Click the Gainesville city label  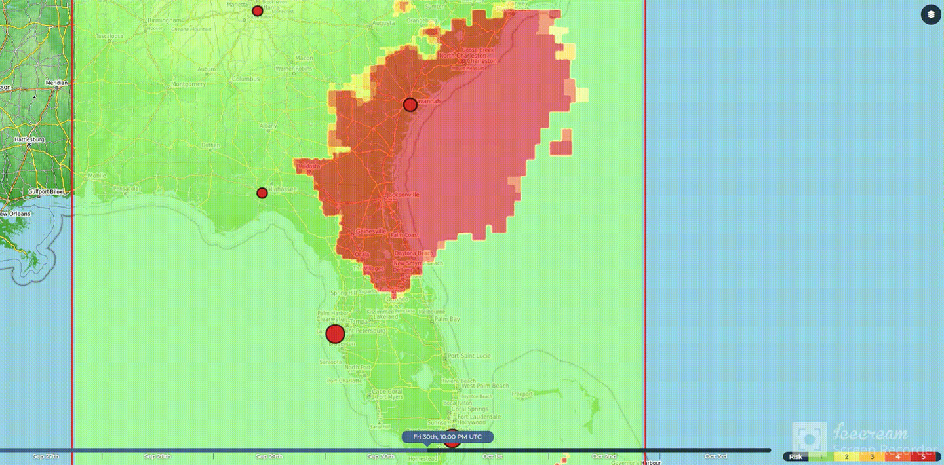click(372, 231)
